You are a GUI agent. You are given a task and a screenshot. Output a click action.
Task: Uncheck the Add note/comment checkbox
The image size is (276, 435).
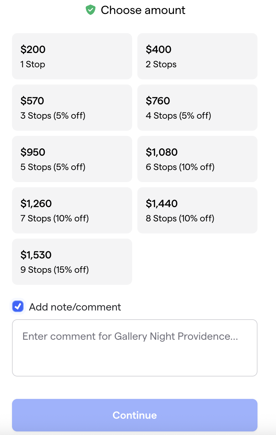point(18,307)
